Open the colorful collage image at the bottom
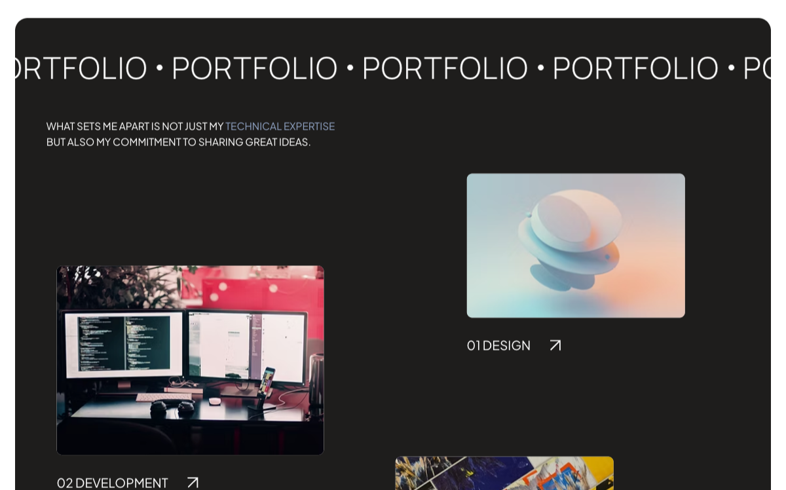786x490 pixels. (x=504, y=473)
